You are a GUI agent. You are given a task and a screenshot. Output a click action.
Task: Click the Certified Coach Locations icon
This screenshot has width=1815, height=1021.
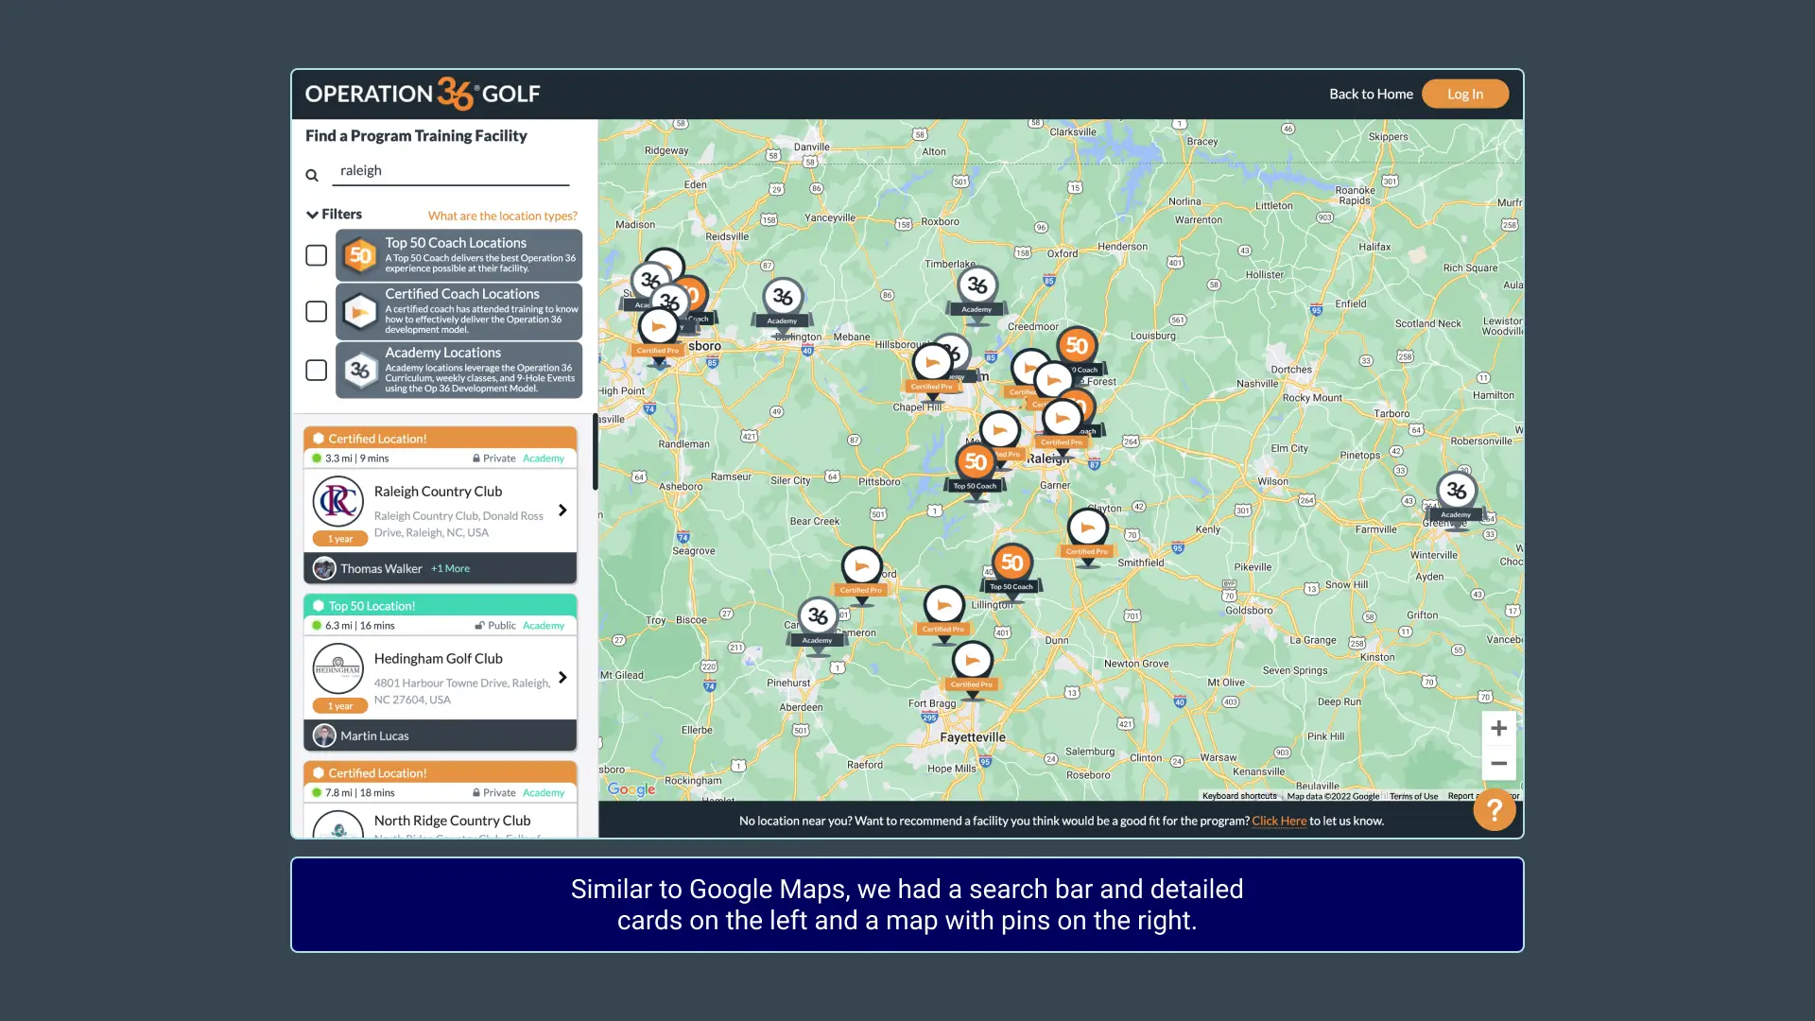[360, 310]
